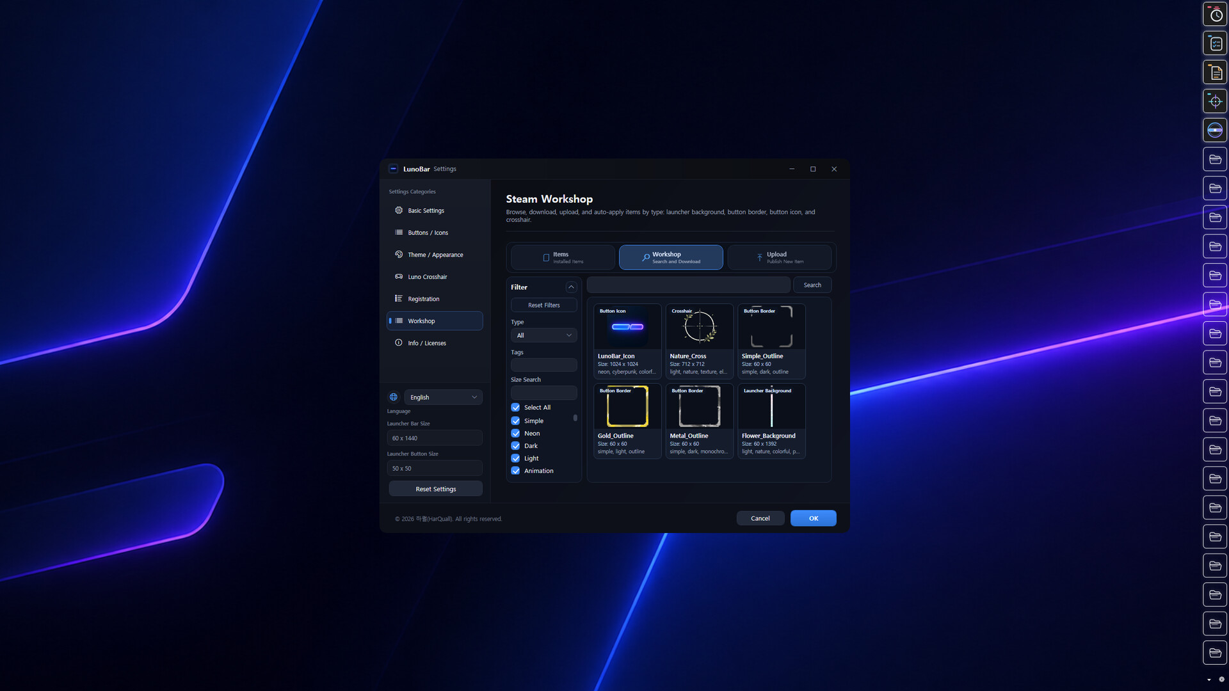Select the LunoBar_Icon thumbnail
The width and height of the screenshot is (1229, 691).
[x=627, y=327]
